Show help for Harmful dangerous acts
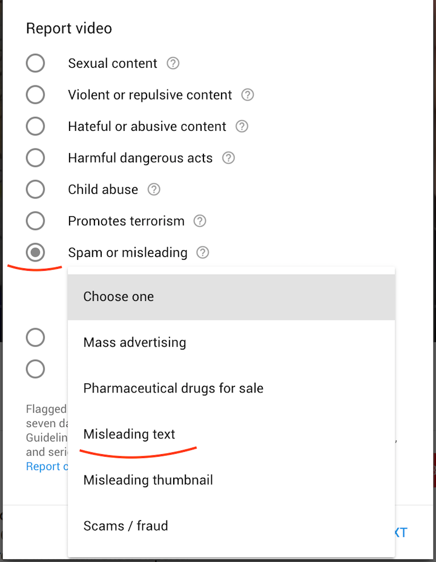This screenshot has width=436, height=562. click(228, 158)
